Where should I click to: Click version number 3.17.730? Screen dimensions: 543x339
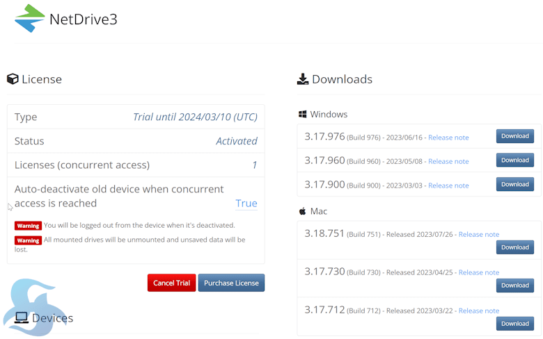coord(324,271)
